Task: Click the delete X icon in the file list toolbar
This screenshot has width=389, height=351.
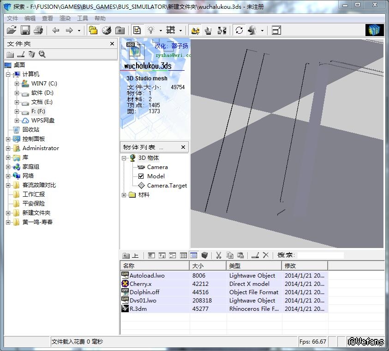Action: click(266, 255)
